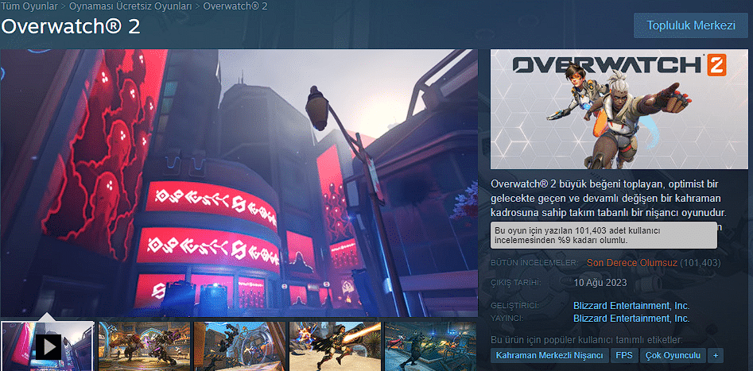The width and height of the screenshot is (753, 371).
Task: Select the FPS tag
Action: click(624, 356)
